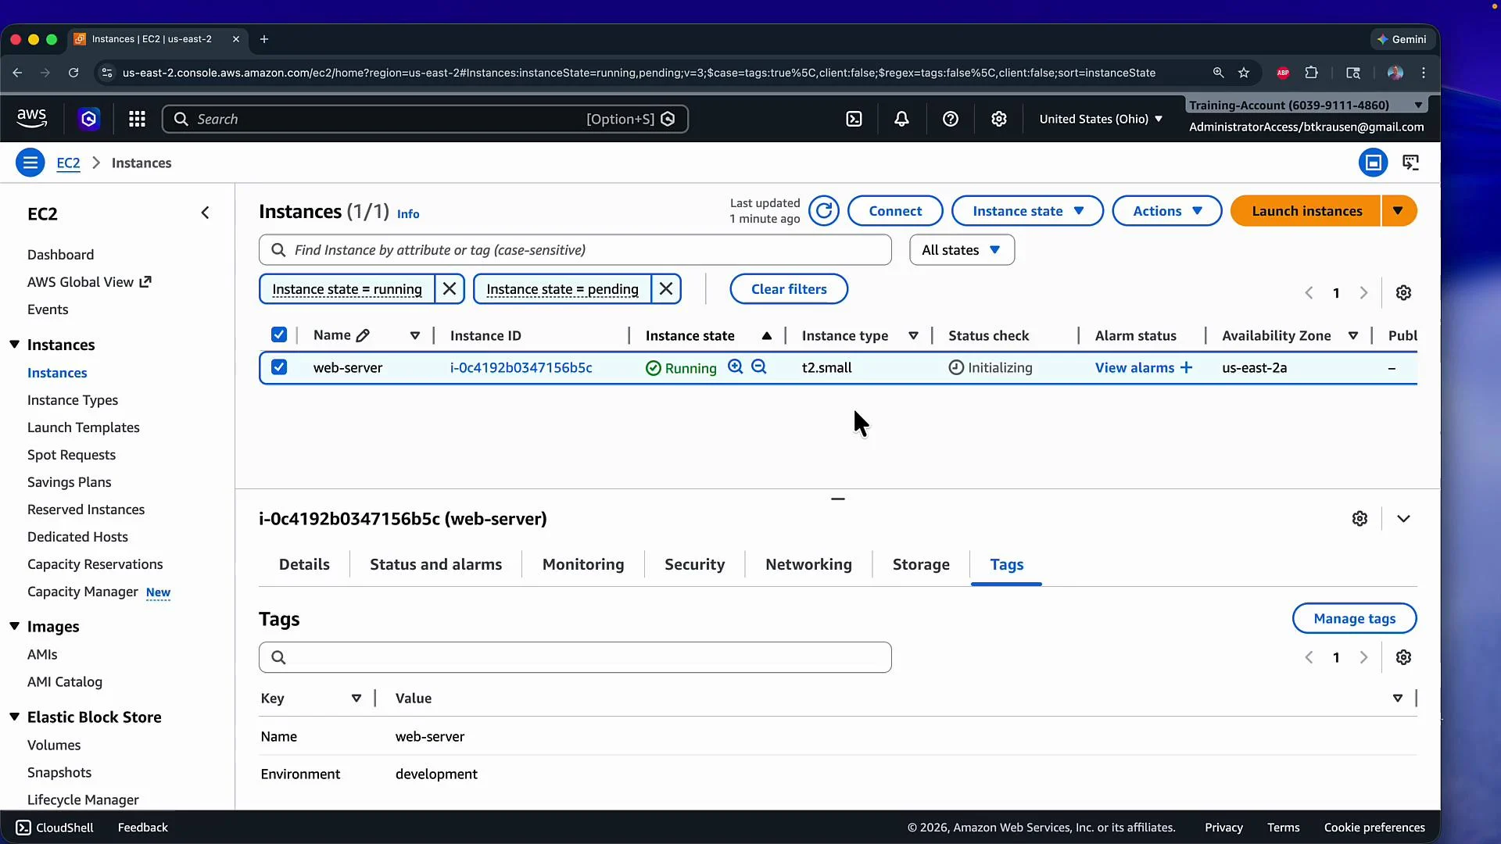1501x844 pixels.
Task: Open the help question mark menu
Action: [x=950, y=119]
